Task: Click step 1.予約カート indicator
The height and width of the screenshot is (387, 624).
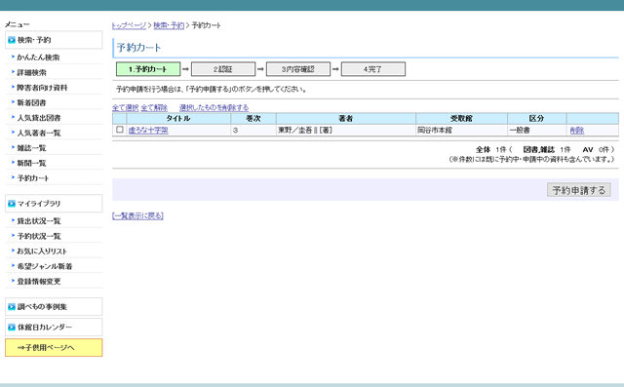Action: [148, 69]
